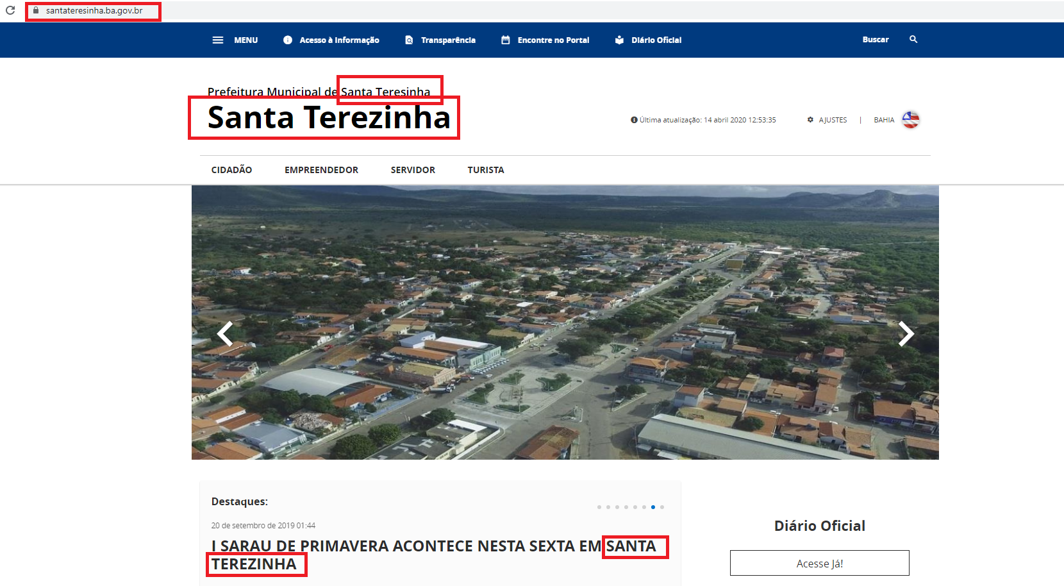Open the hamburger MENU icon

point(218,40)
